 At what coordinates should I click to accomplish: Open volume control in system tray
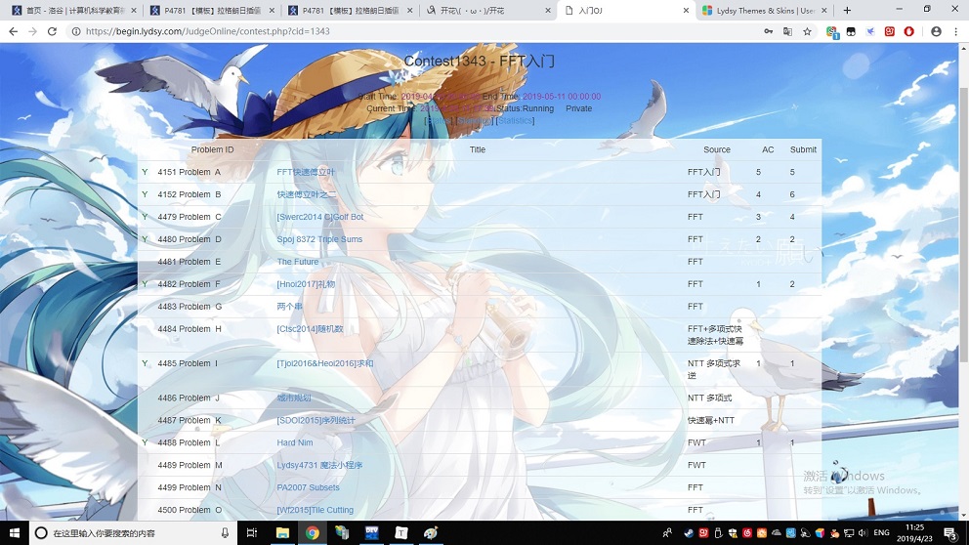[x=864, y=532]
